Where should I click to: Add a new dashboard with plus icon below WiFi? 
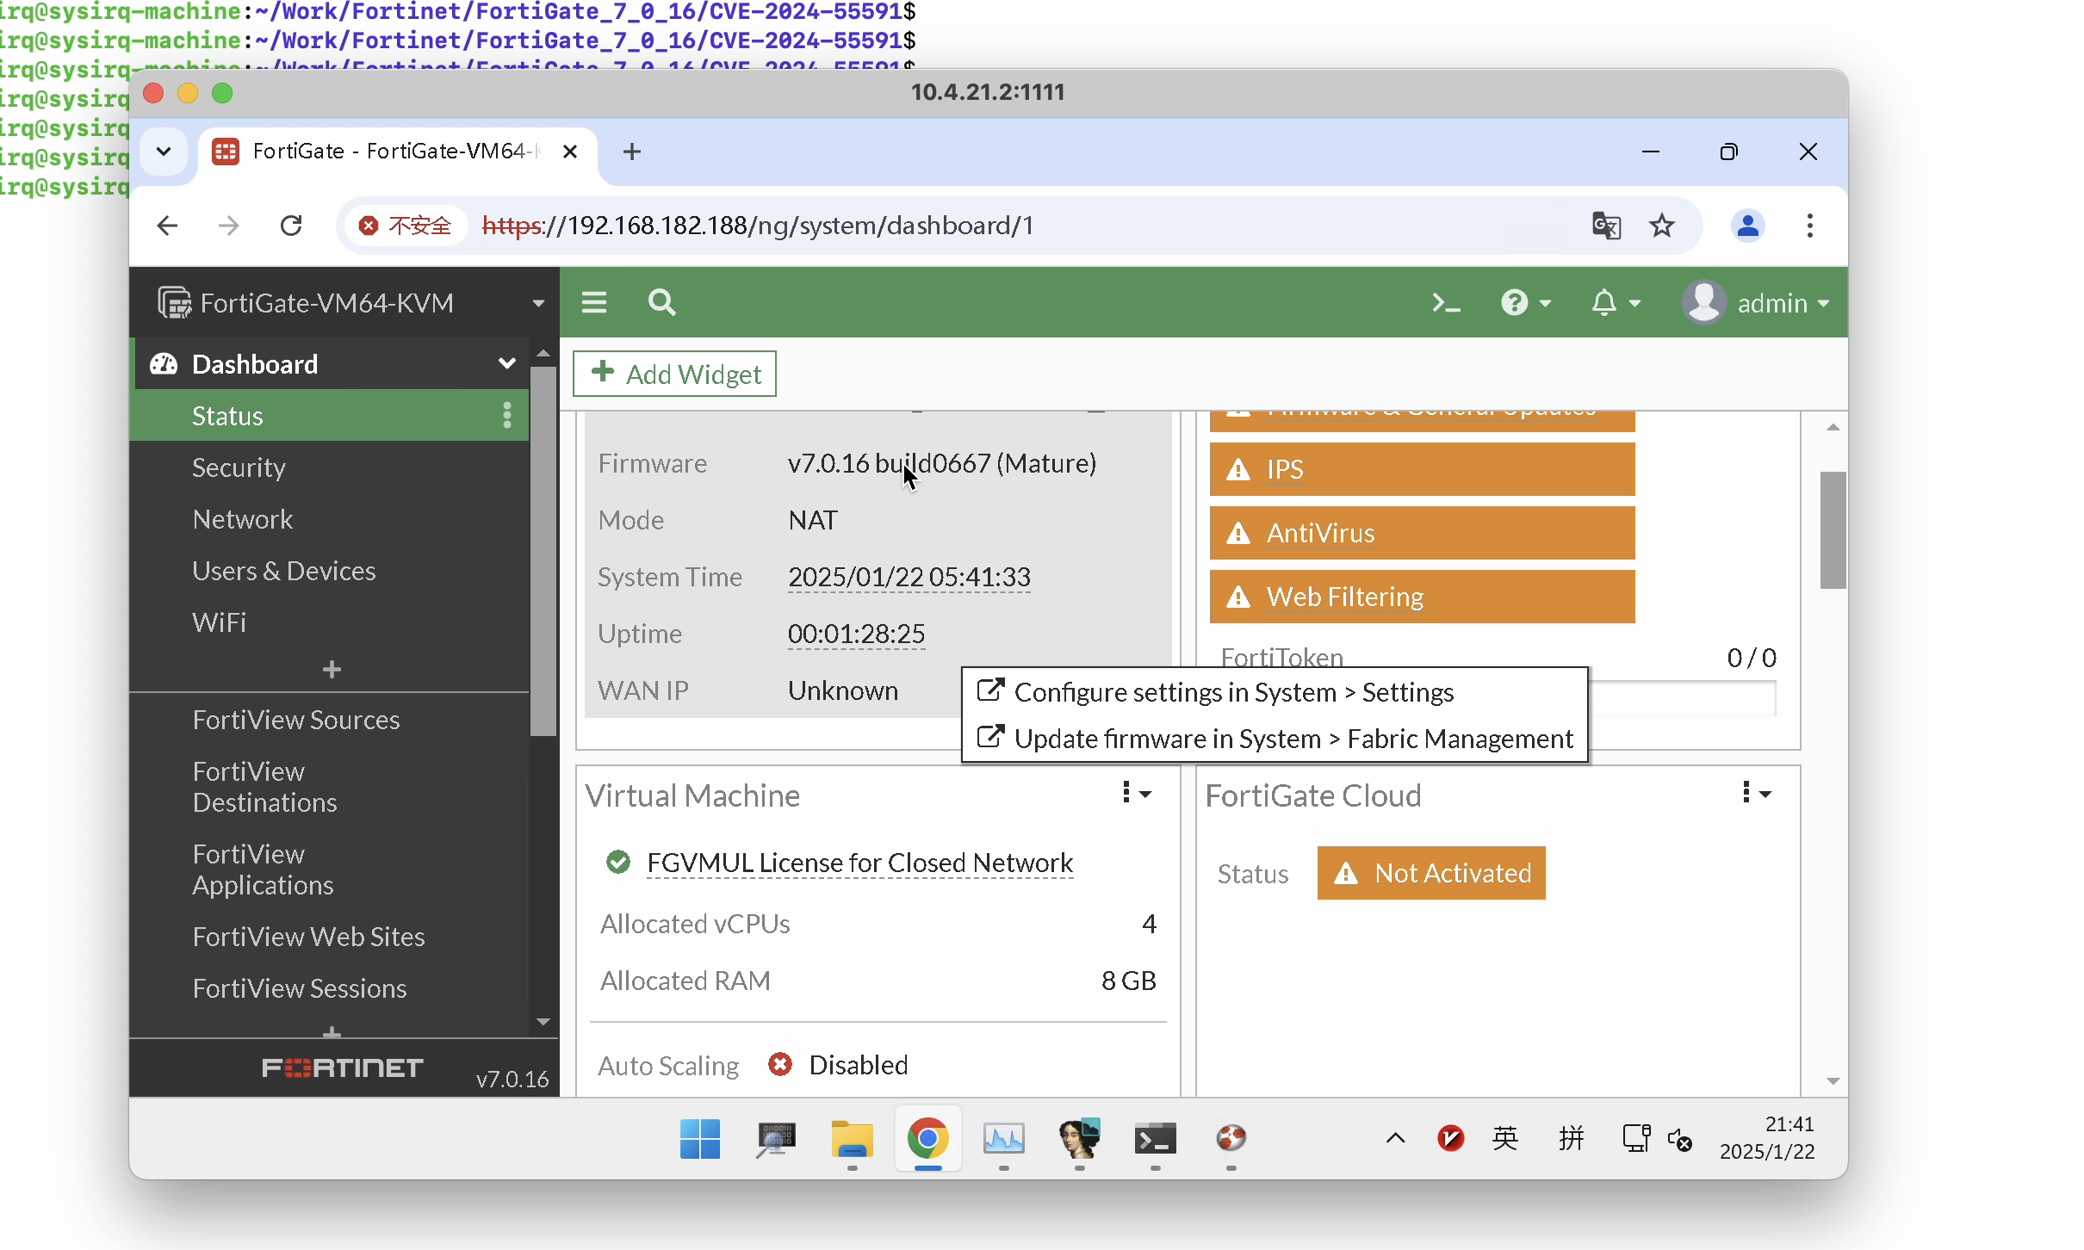(x=332, y=669)
